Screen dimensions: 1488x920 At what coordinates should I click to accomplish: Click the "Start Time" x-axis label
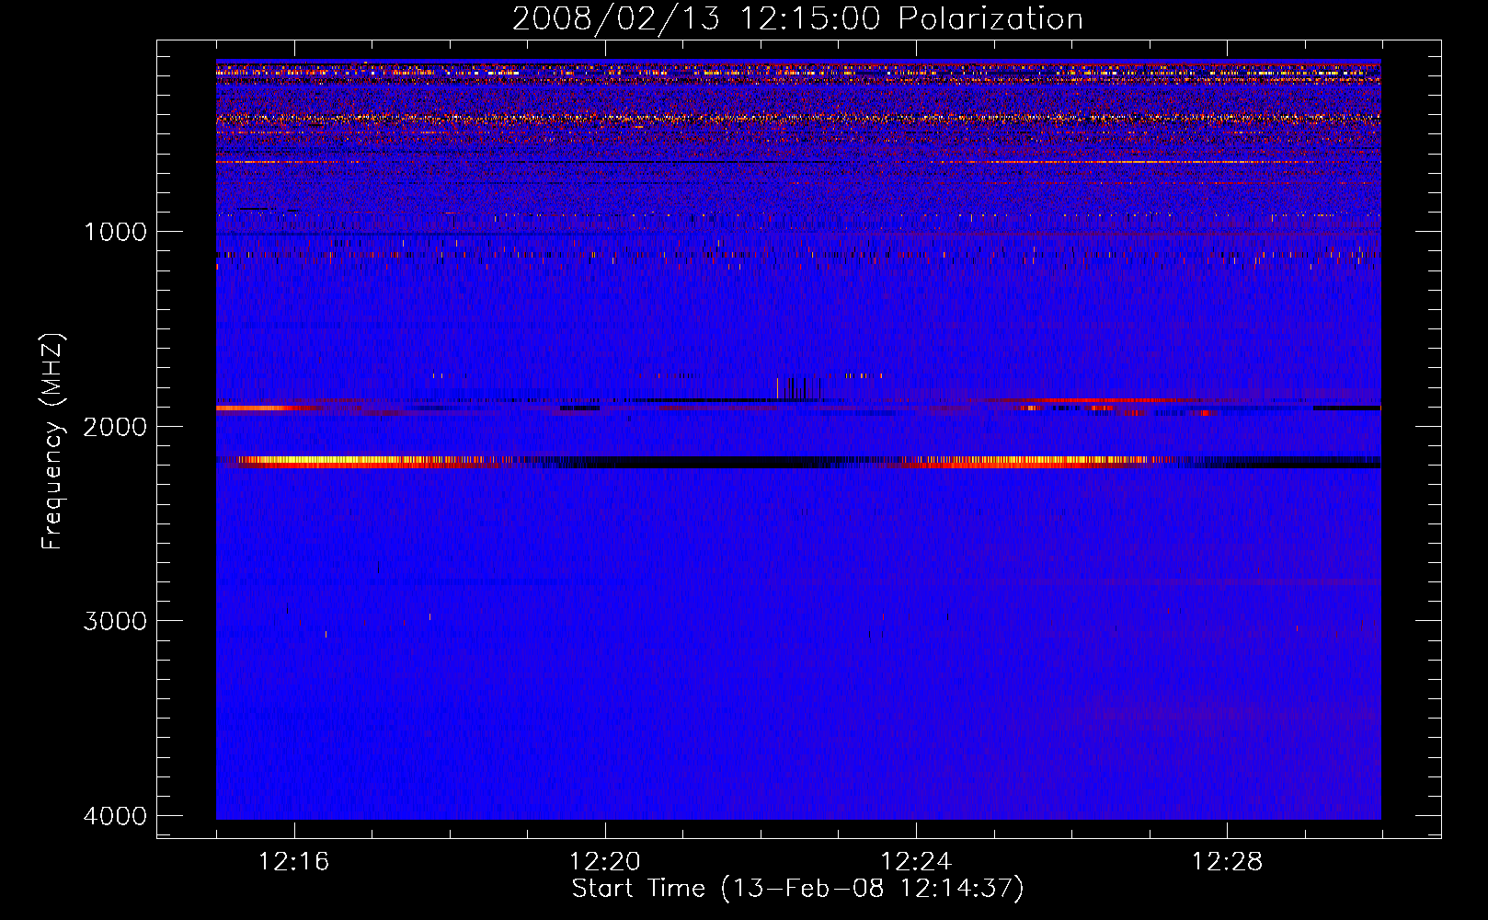(796, 889)
